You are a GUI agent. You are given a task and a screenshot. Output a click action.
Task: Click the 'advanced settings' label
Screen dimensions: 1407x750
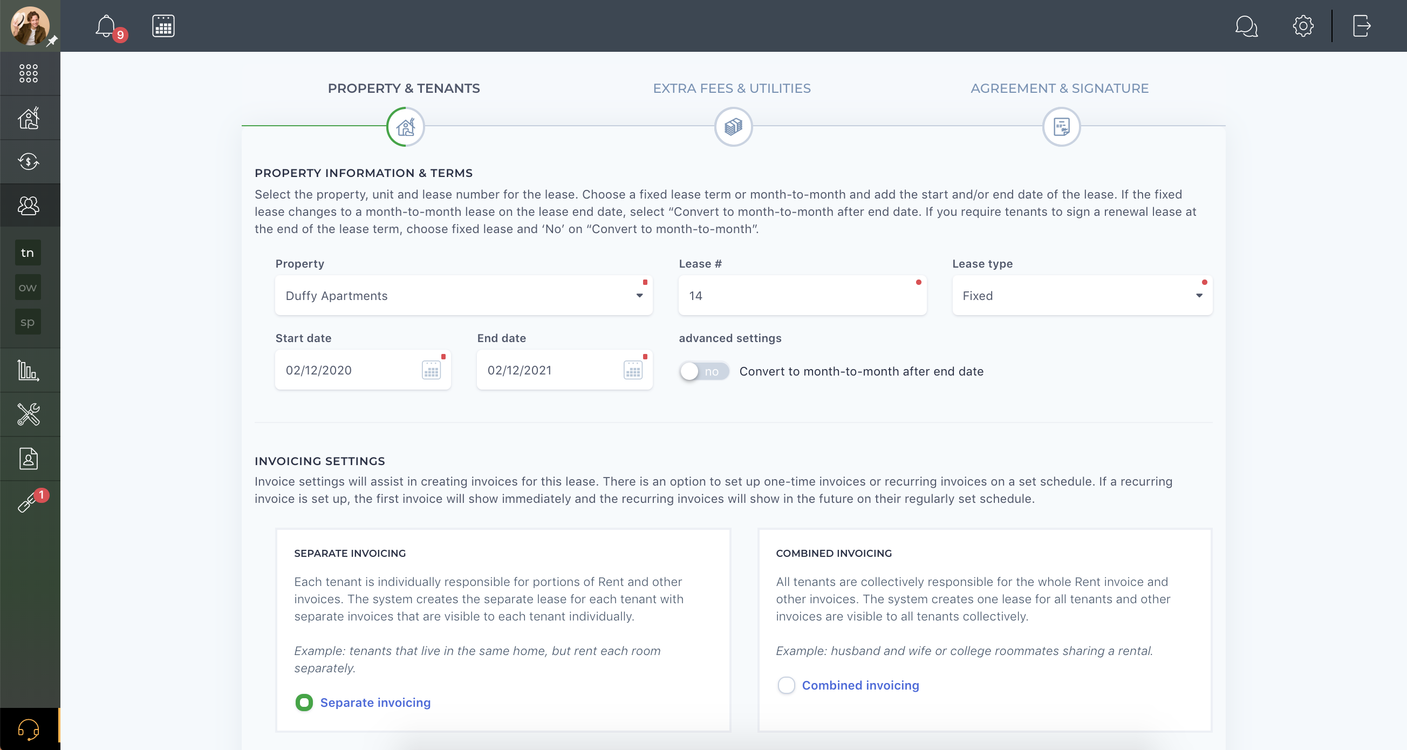tap(730, 338)
